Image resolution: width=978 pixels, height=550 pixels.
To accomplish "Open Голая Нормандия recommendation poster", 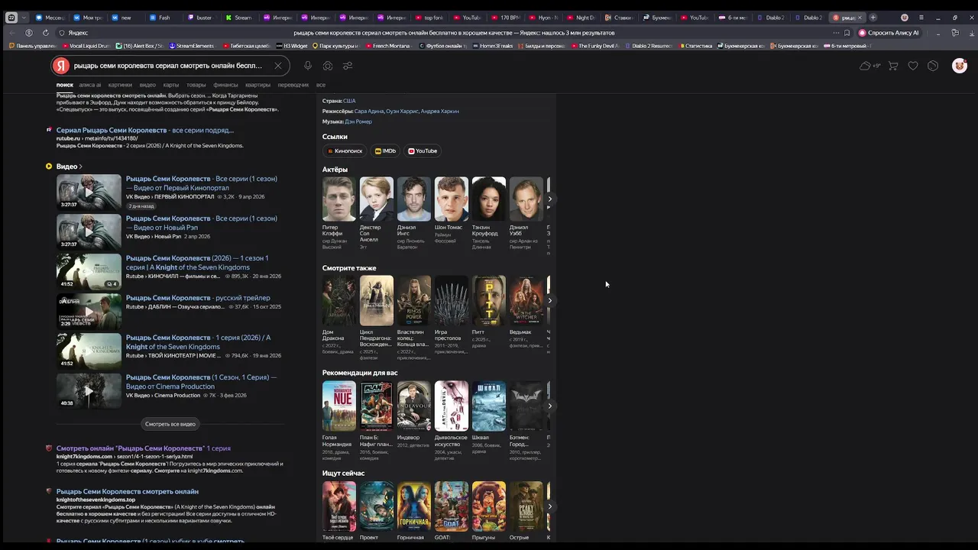I will [x=339, y=406].
